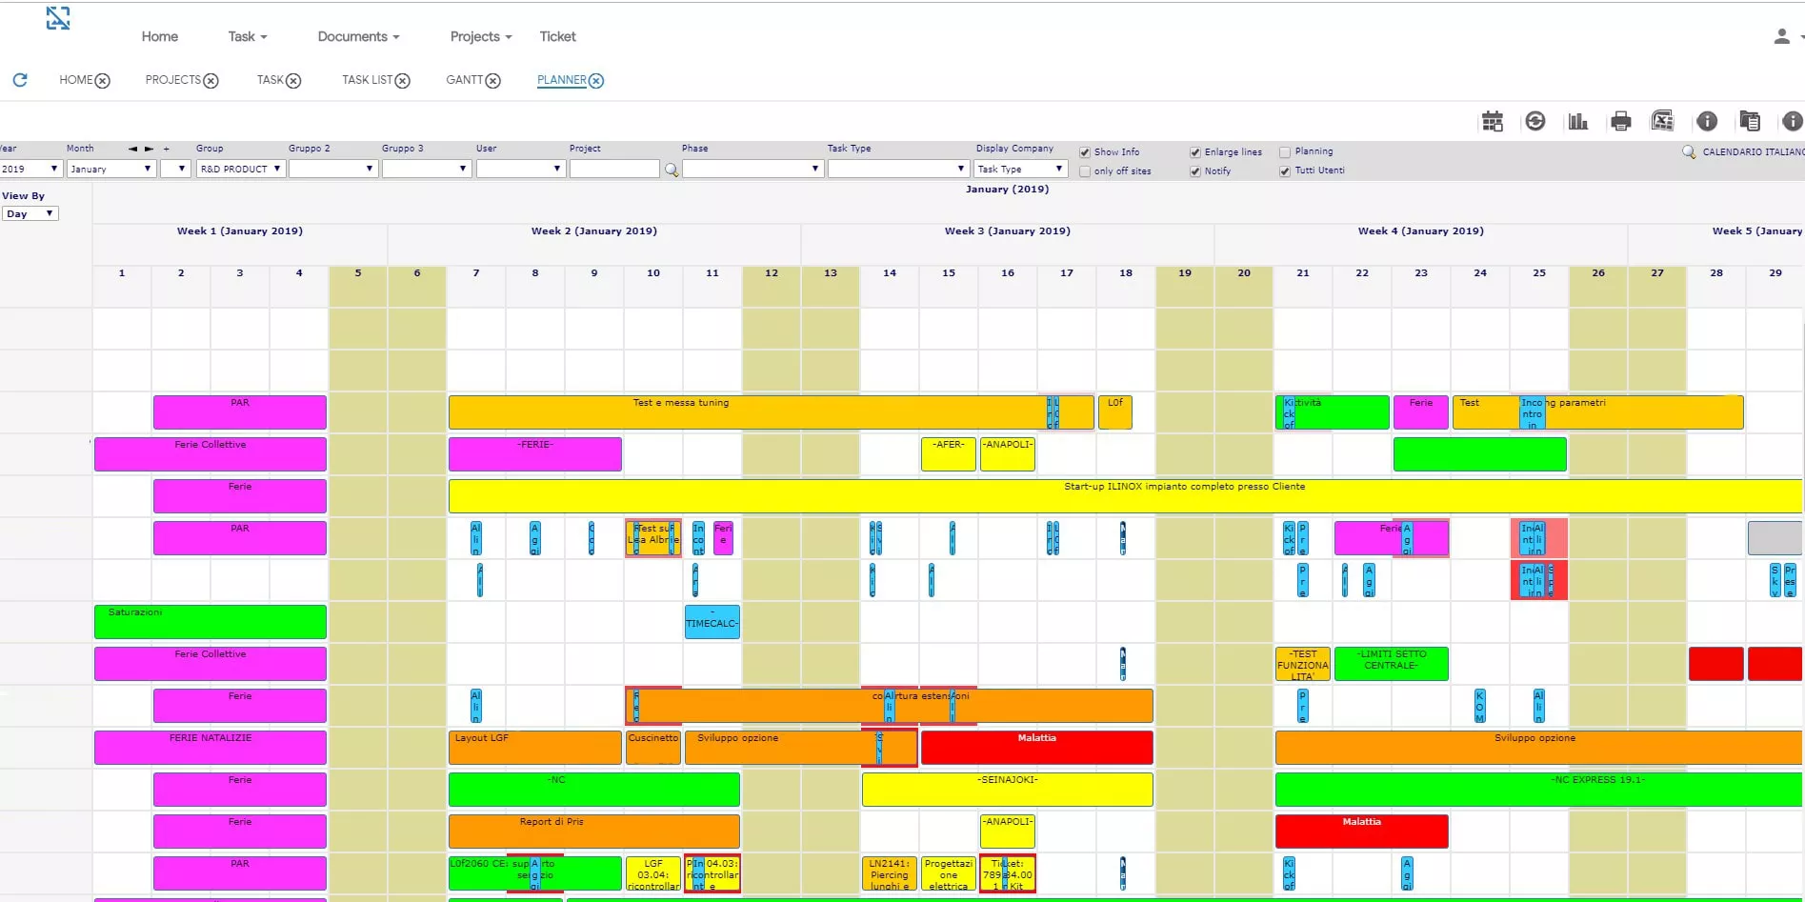Click the circular sync toolbar icon
Viewport: 1805px width, 902px height.
point(1534,121)
